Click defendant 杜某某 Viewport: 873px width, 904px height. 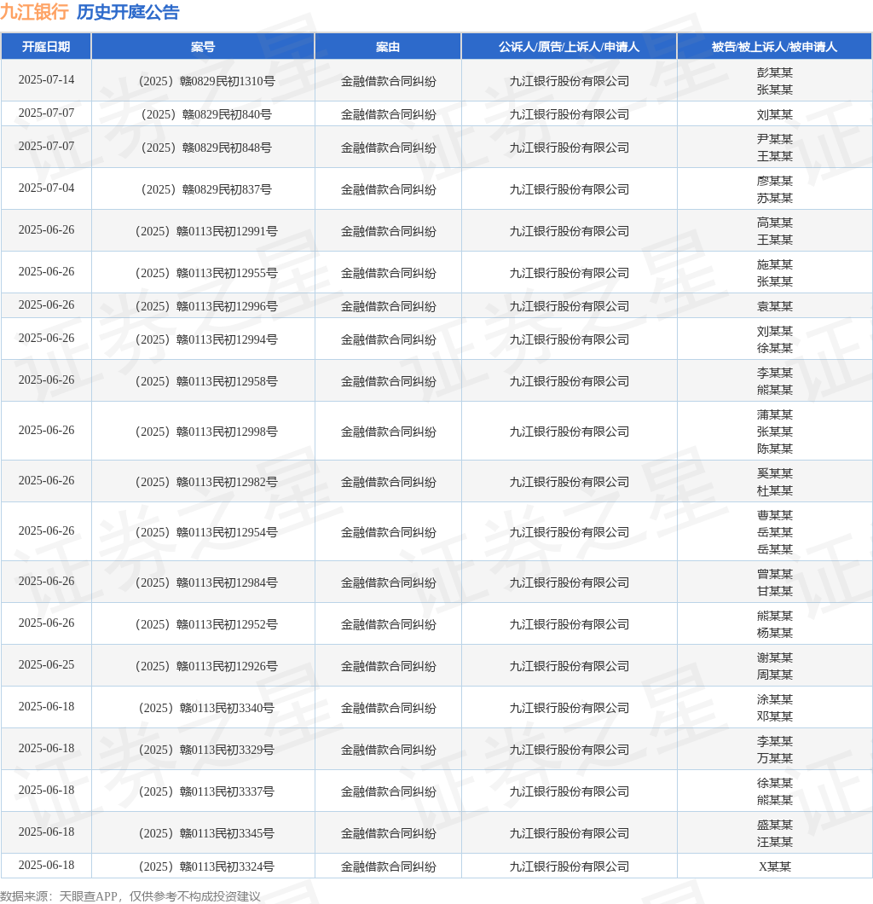click(774, 491)
